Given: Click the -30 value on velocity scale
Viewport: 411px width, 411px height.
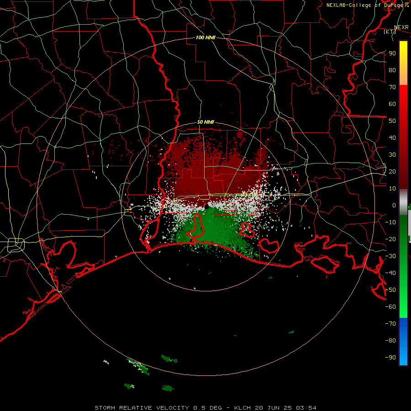Looking at the screenshot, I should (390, 256).
